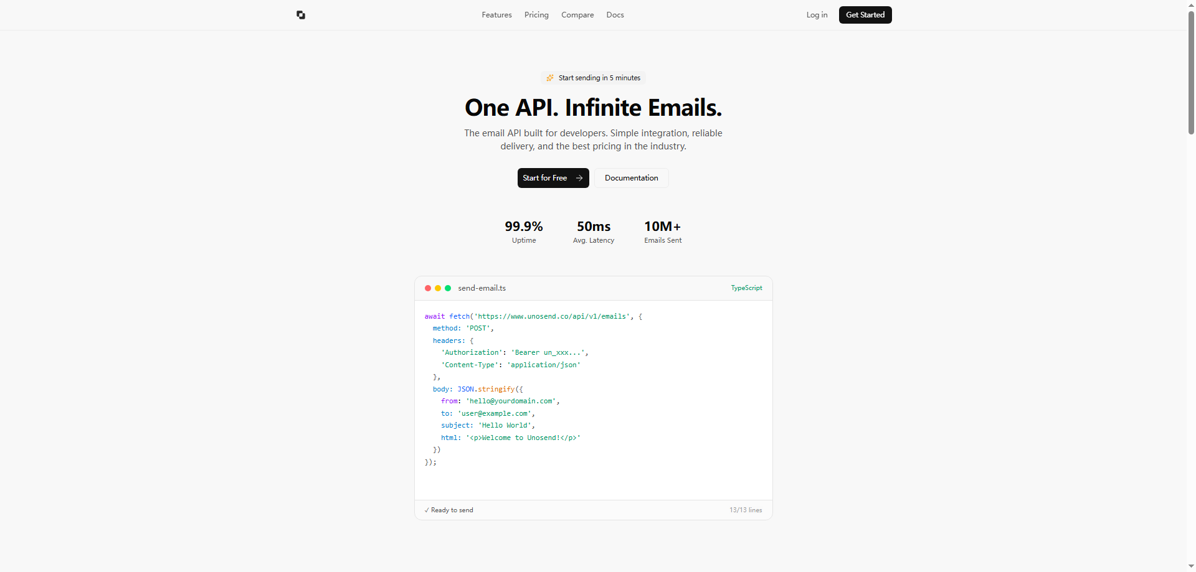Screen dimensions: 1196x572
Task: Click the Start for Free button
Action: [x=553, y=178]
